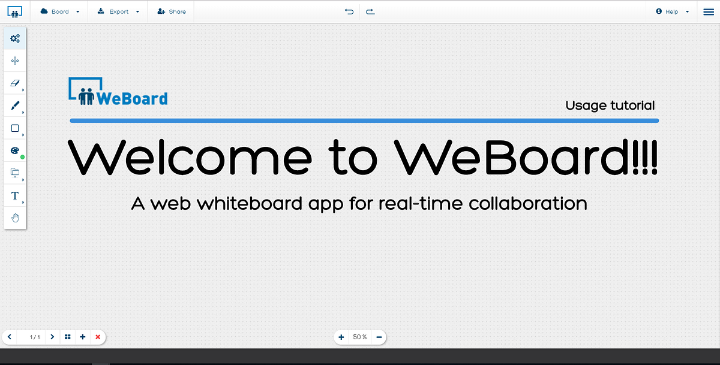Click the WeBoard logo icon in top bar
This screenshot has height=365, width=720.
point(15,11)
